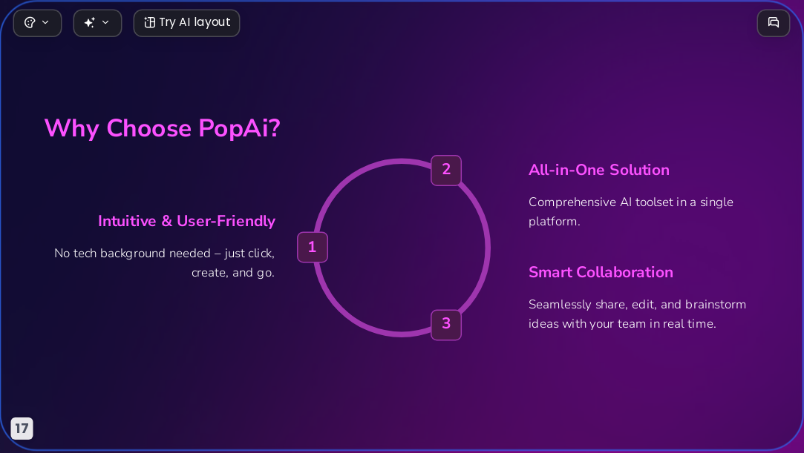Click the "All-in-One Solution" heading
Viewport: 804px width, 453px height.
(x=599, y=170)
